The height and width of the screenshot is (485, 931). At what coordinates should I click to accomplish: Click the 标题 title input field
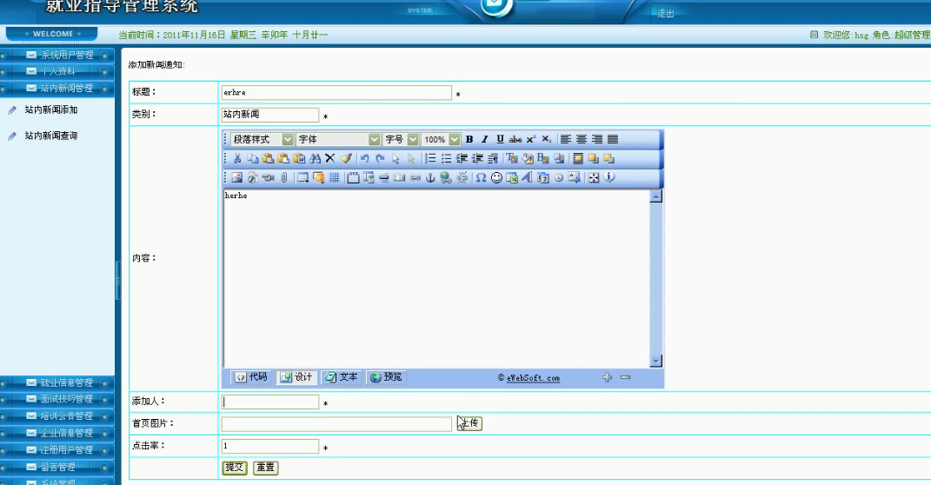point(336,93)
